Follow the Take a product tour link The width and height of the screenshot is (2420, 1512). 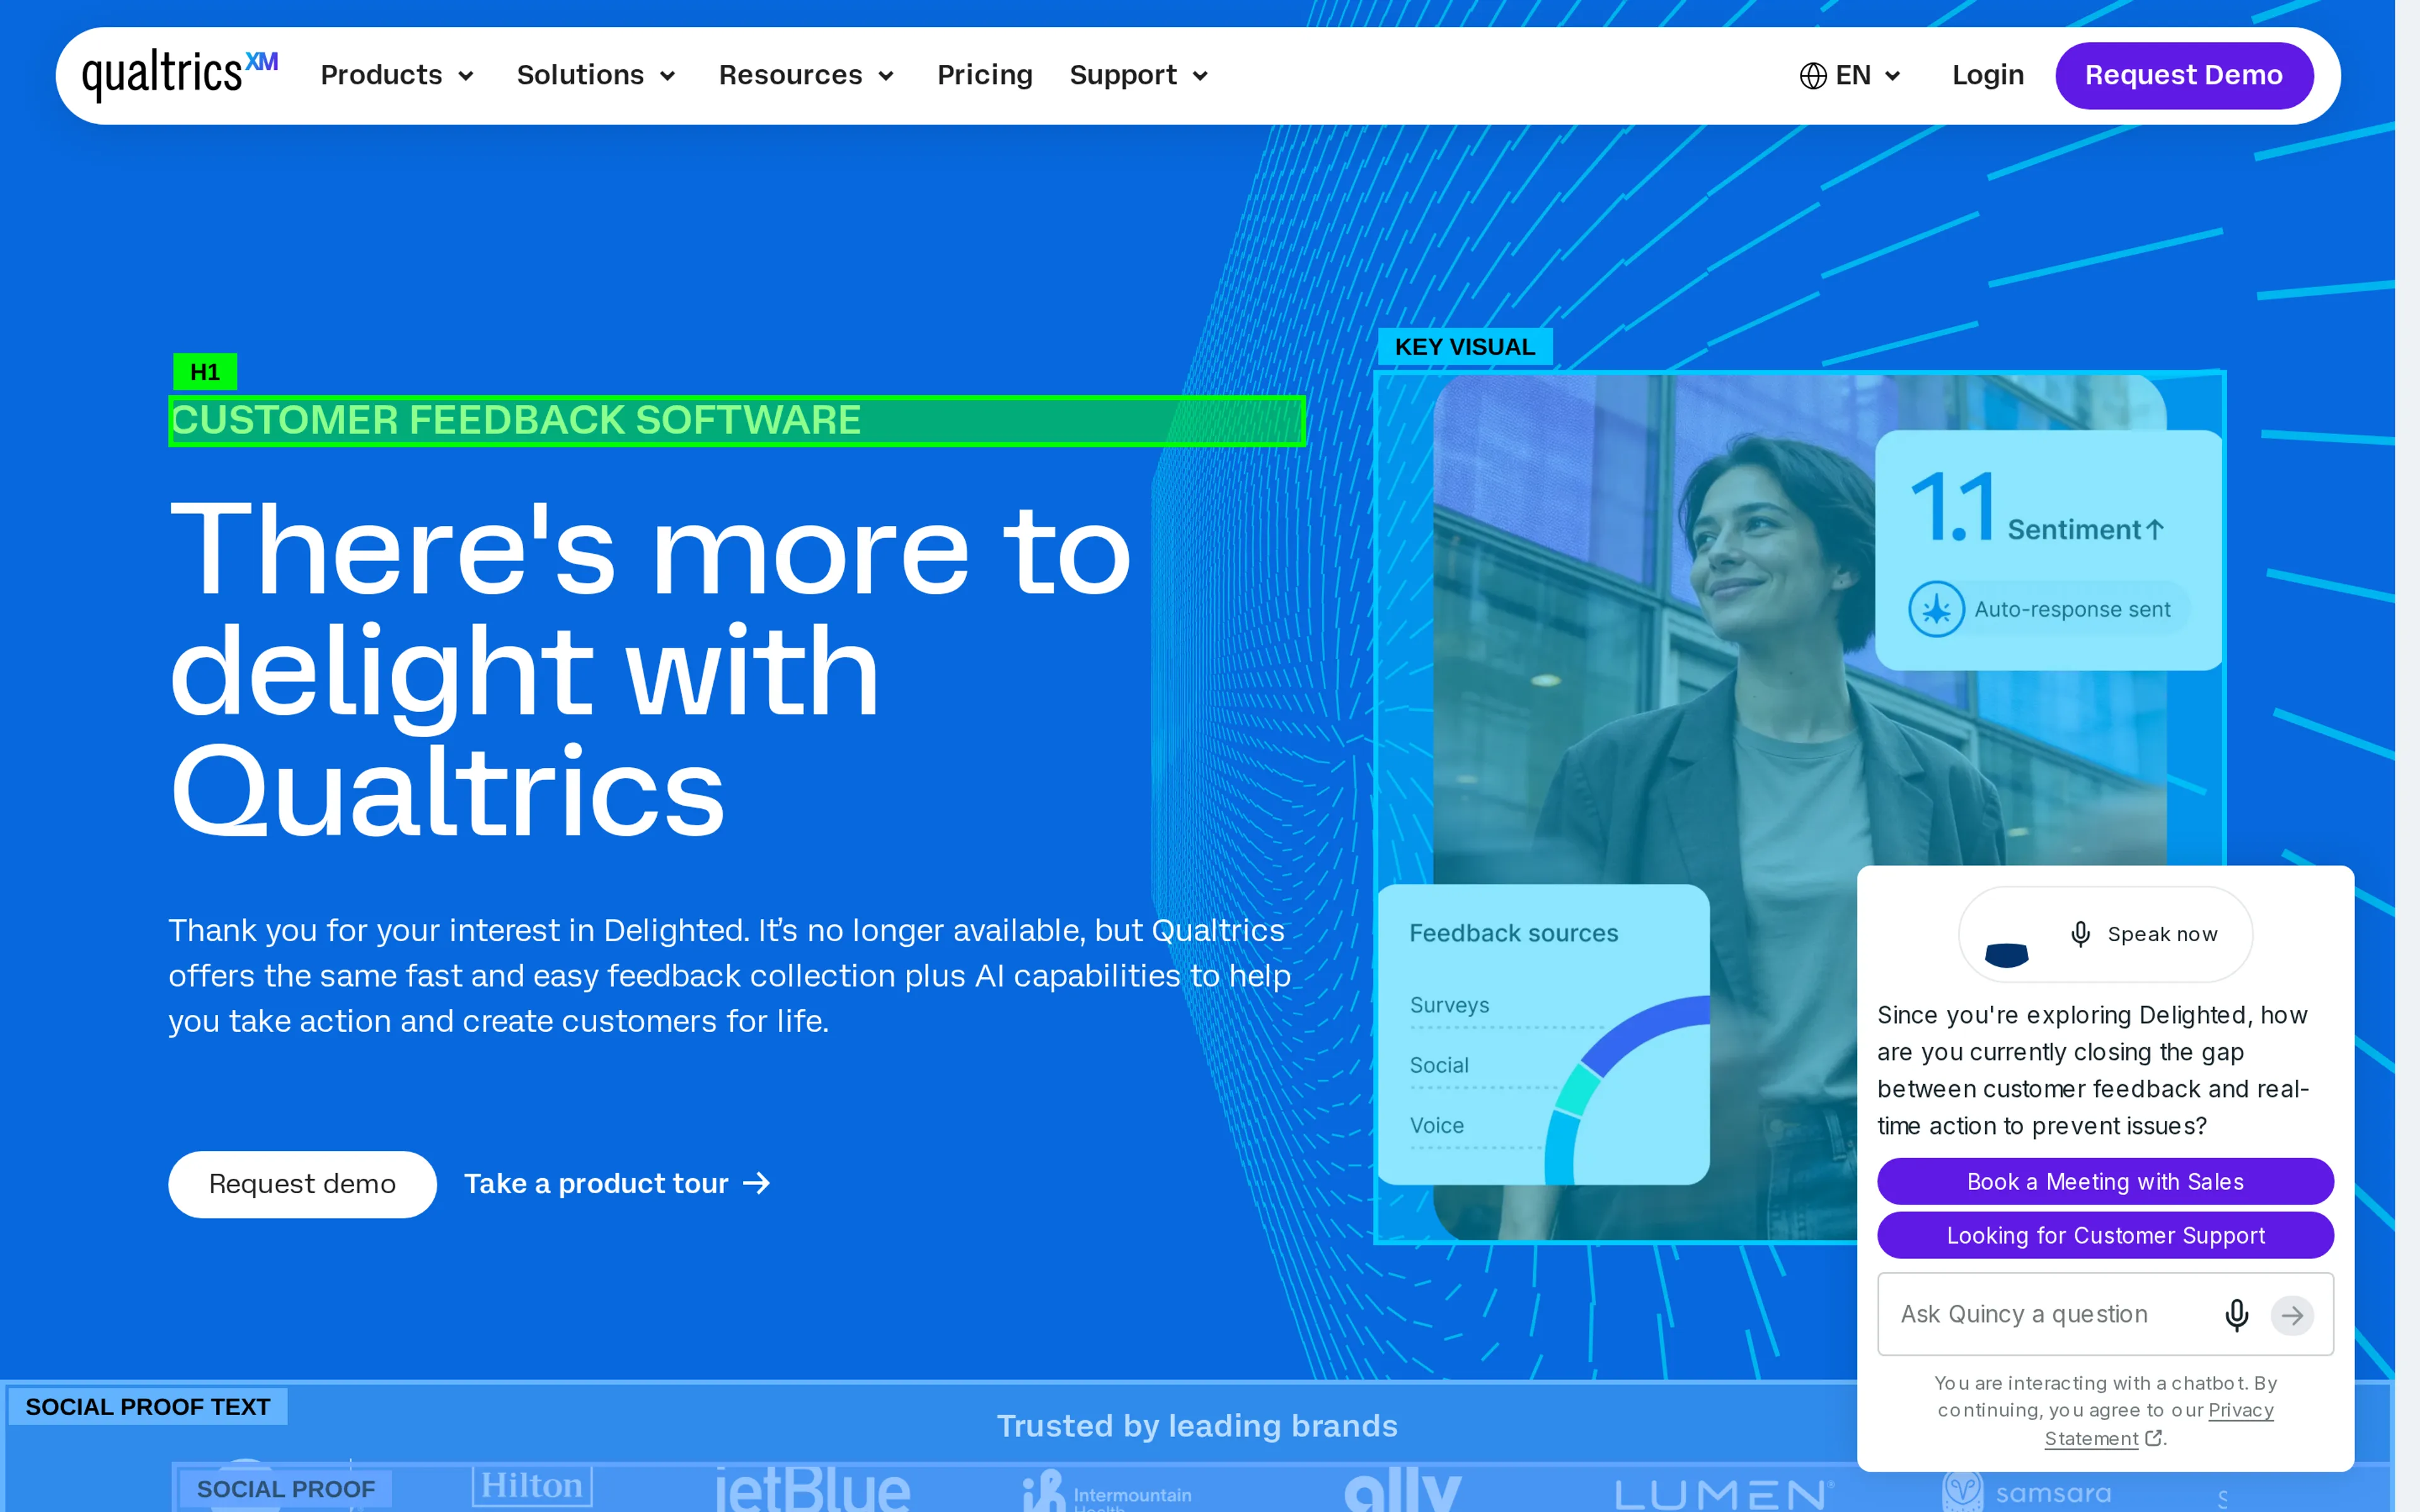617,1184
